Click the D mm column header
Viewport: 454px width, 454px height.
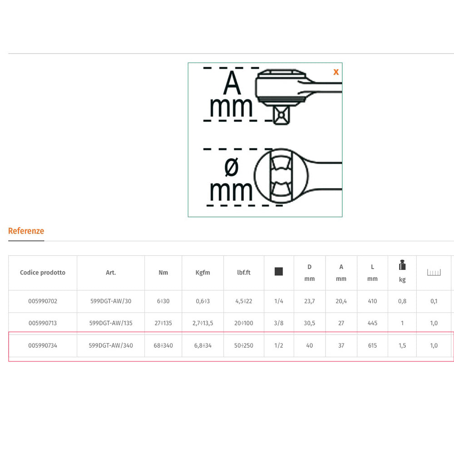point(310,273)
